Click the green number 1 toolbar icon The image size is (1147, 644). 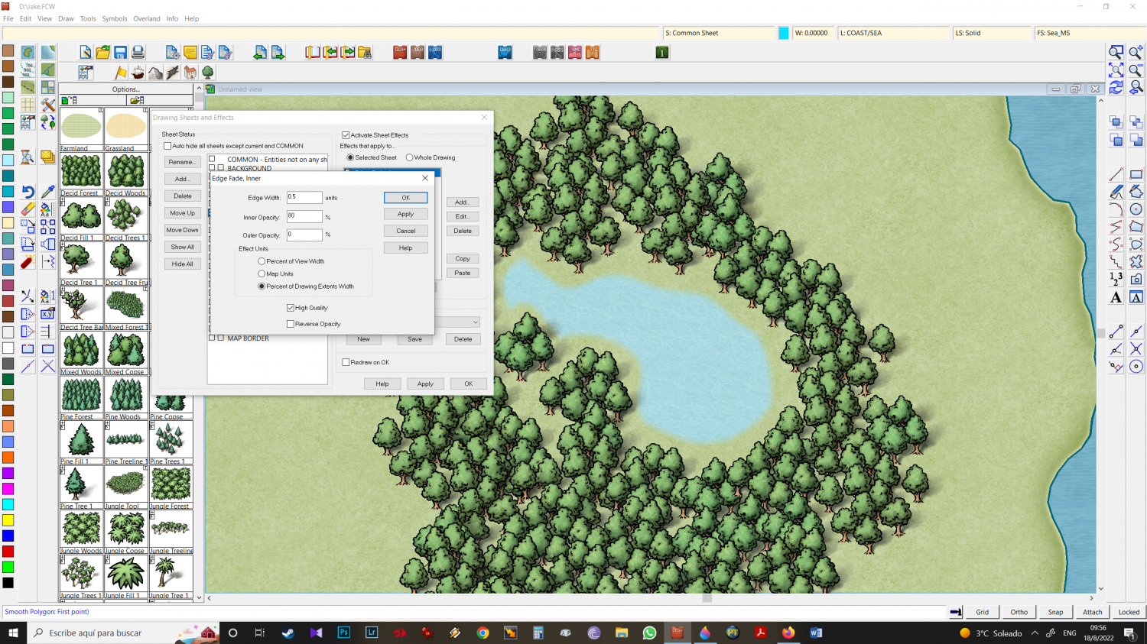[x=662, y=53]
